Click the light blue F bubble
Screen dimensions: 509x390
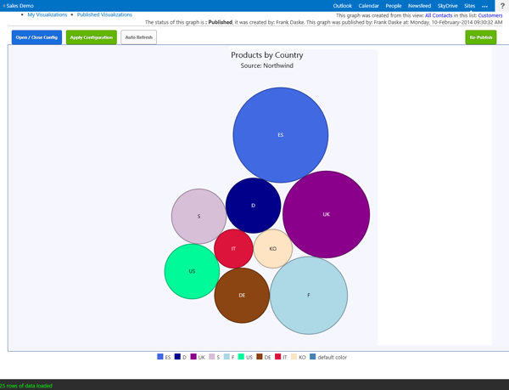309,295
